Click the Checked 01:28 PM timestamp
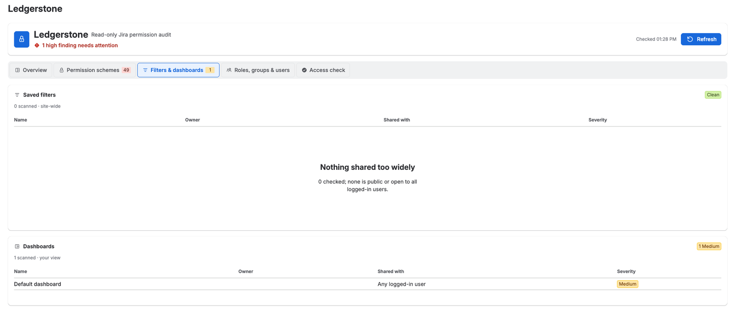This screenshot has height=313, width=738. 656,39
